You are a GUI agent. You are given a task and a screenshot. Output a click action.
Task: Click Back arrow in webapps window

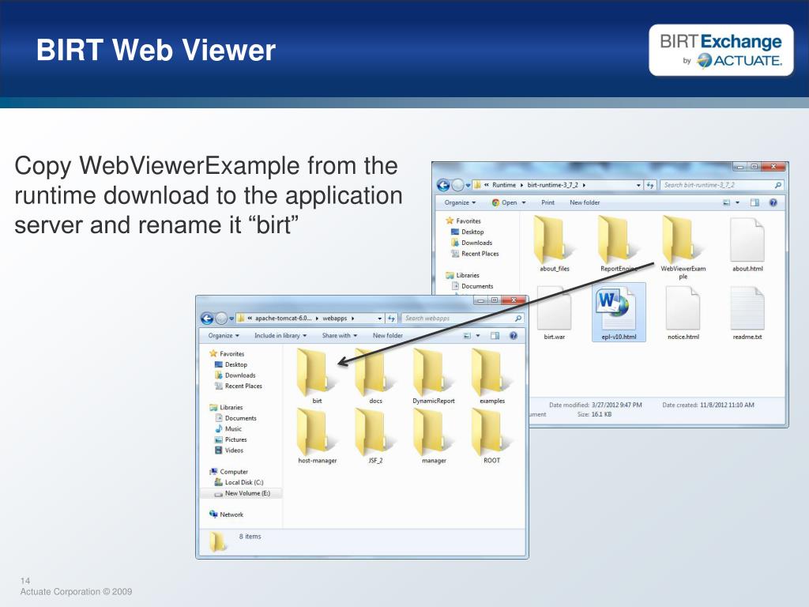point(208,319)
